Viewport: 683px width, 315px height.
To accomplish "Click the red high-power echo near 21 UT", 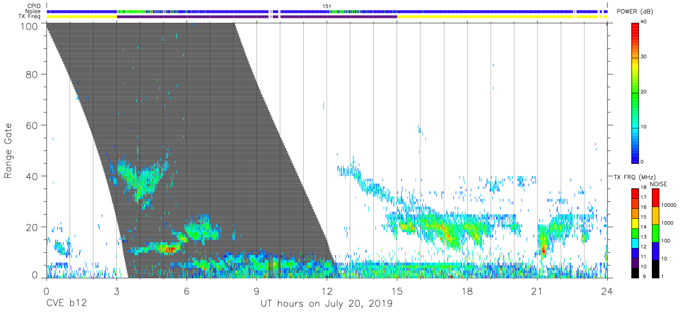I will (x=543, y=250).
